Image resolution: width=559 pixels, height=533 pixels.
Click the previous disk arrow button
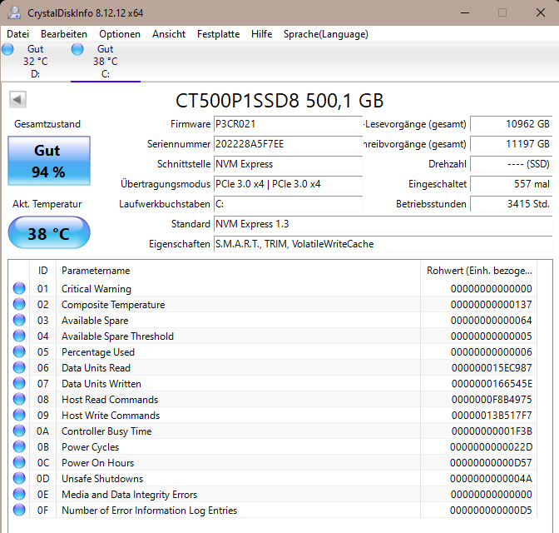(17, 99)
